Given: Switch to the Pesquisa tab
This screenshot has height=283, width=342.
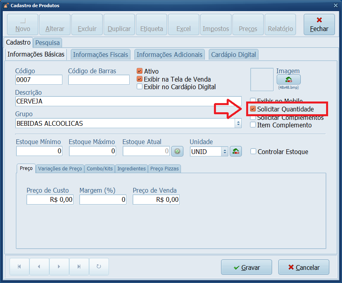Looking at the screenshot, I should click(47, 43).
